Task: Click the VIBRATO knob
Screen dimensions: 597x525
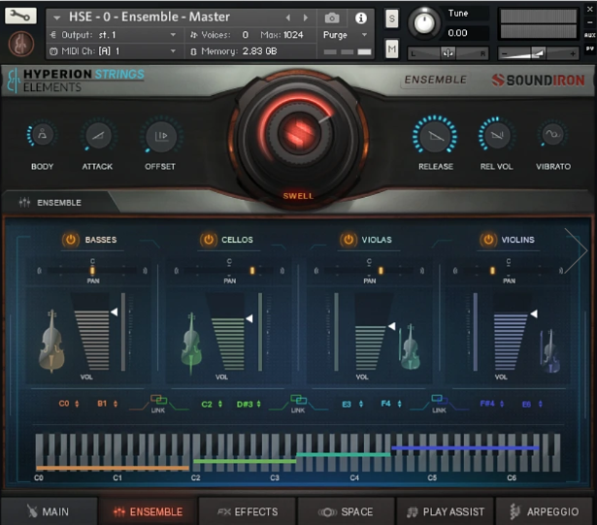Action: (552, 134)
